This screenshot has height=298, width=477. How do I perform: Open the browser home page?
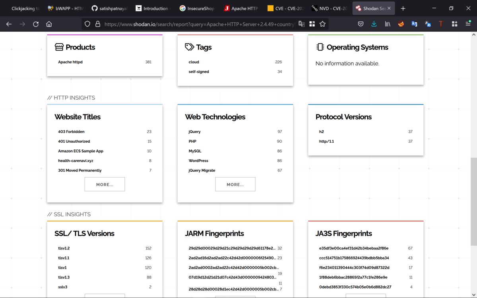(x=49, y=24)
